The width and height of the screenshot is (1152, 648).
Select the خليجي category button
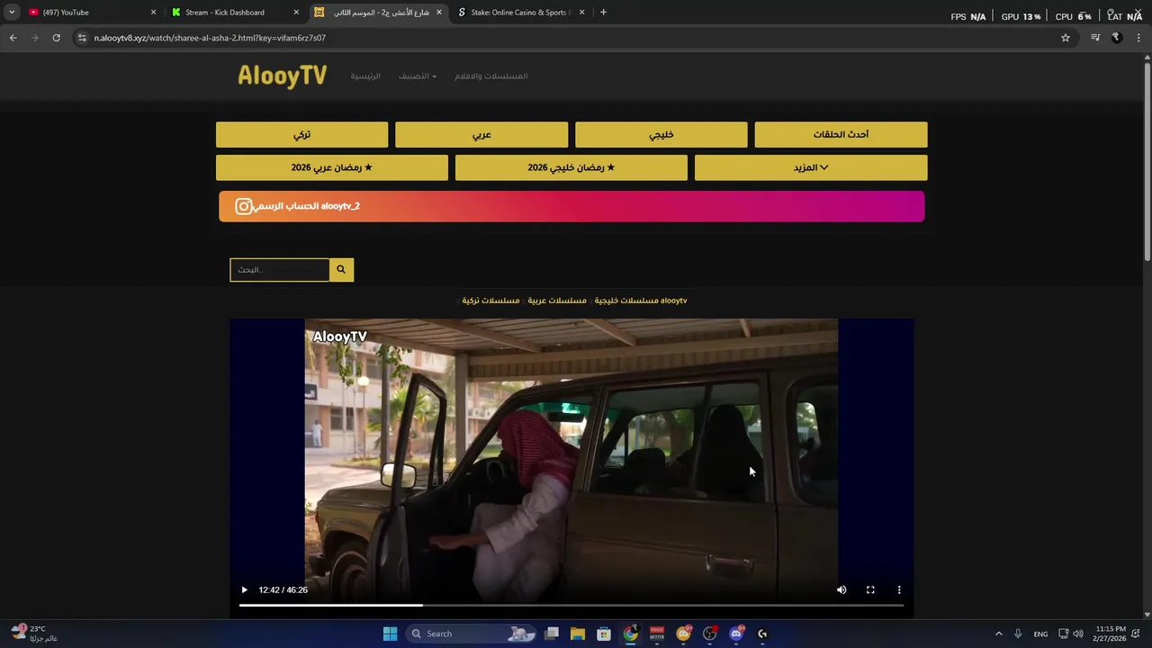(661, 135)
